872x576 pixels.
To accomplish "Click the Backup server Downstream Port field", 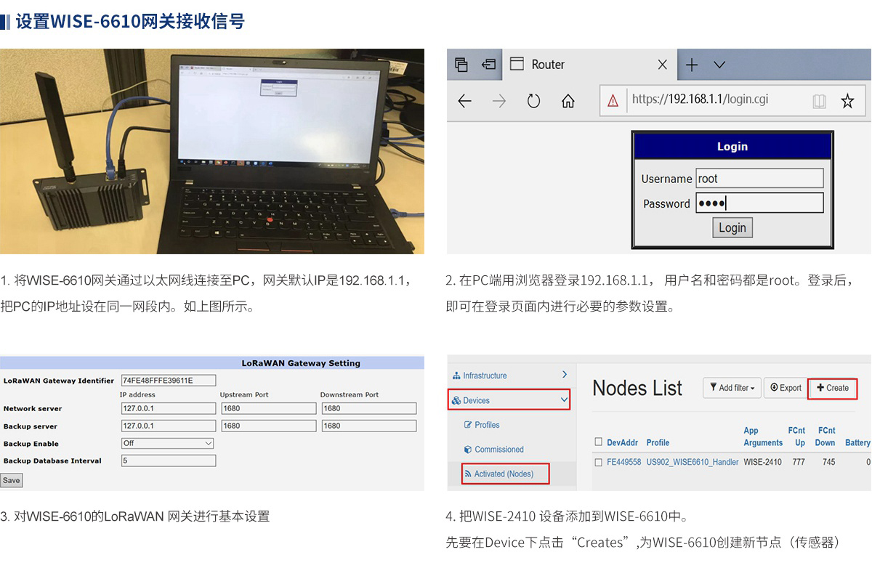I will click(368, 426).
